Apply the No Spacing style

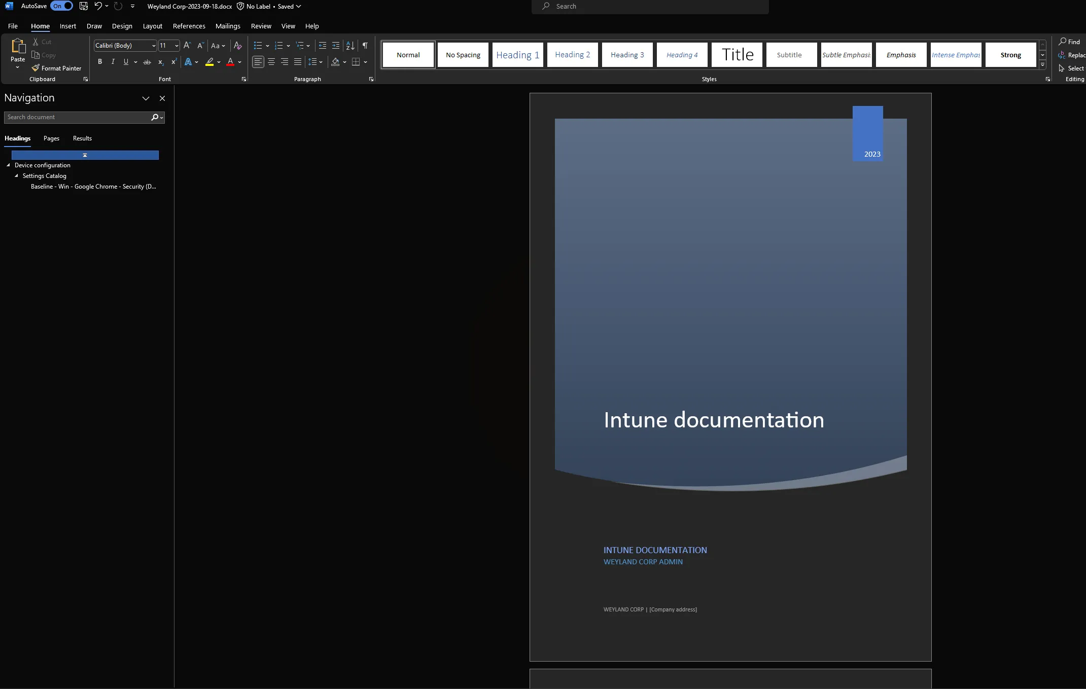coord(463,55)
